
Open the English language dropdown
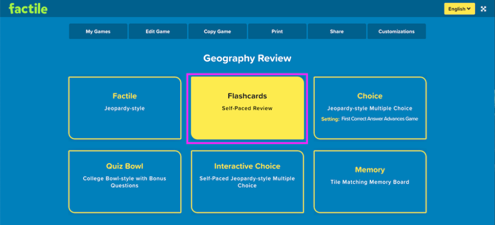click(x=459, y=9)
